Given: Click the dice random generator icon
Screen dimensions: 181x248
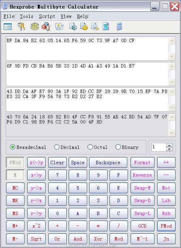Looking at the screenshot, I should (x=35, y=26).
